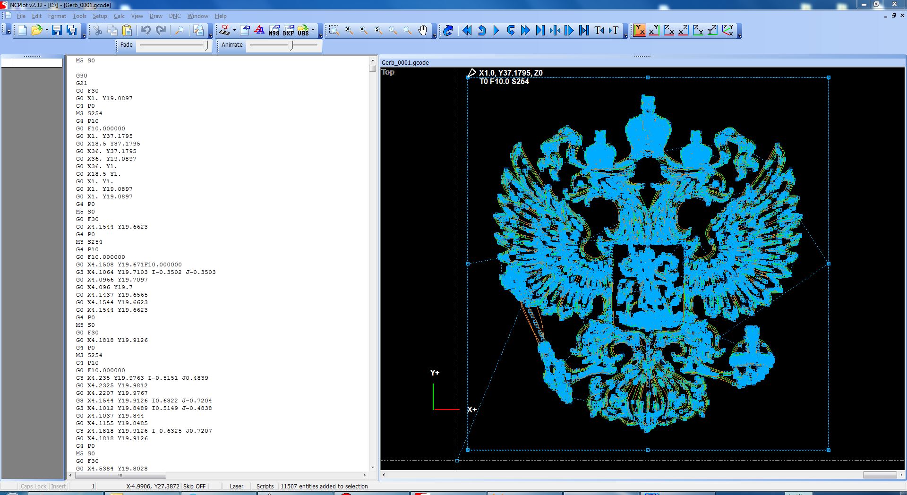
Task: Click the previous tool (T with left arrow) icon
Action: click(x=599, y=31)
